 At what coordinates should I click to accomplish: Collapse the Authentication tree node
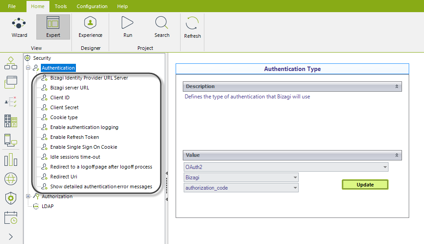pyautogui.click(x=28, y=68)
